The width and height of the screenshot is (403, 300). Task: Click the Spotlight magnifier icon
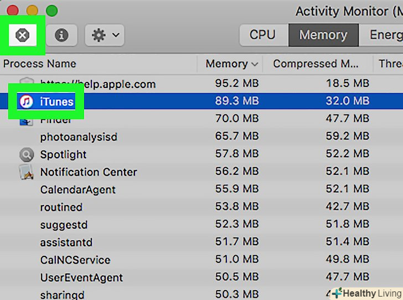(x=26, y=154)
